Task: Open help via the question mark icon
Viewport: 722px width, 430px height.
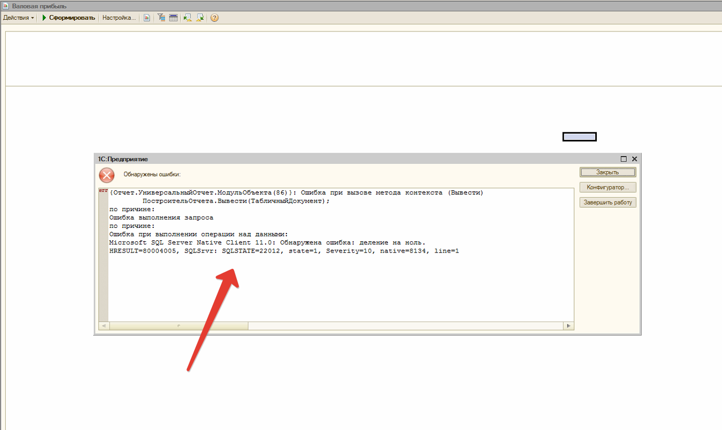Action: click(214, 18)
